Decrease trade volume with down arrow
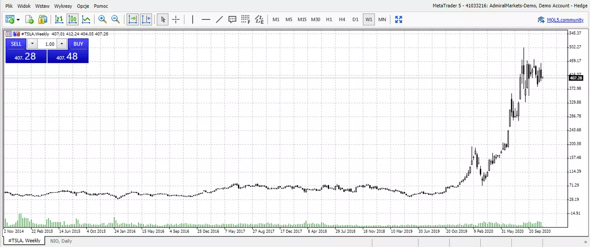The width and height of the screenshot is (590, 247). tap(32, 44)
